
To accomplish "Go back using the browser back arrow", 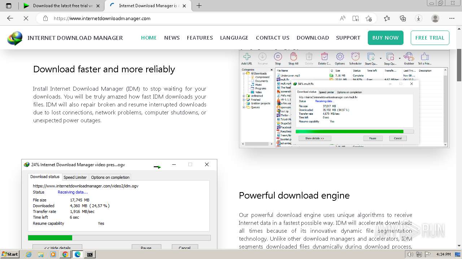I will coord(10,18).
